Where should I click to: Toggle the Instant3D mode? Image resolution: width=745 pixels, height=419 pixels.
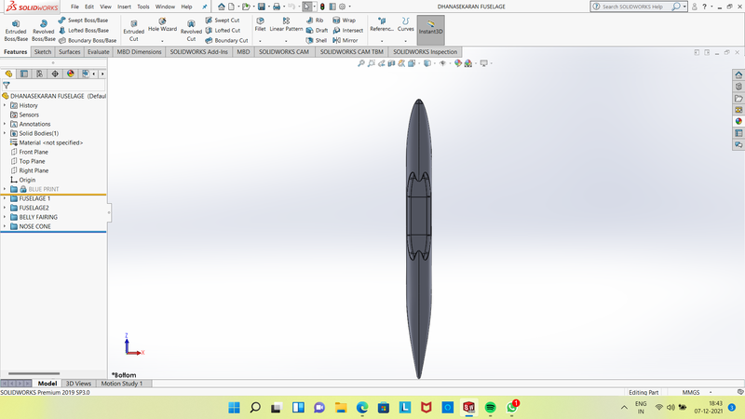coord(430,24)
